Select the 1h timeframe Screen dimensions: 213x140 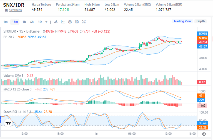coord(24,22)
